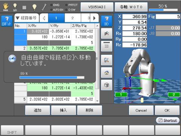
Task: Select cell -1.433E+02
Action: click(83, 88)
